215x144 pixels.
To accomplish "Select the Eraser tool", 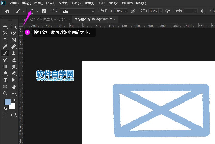I will [x=14, y=60].
